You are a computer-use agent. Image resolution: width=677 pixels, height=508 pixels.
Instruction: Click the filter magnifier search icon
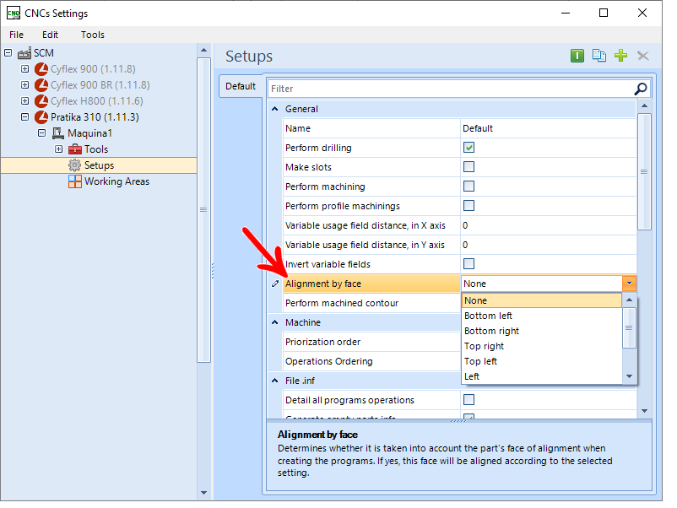tap(641, 89)
